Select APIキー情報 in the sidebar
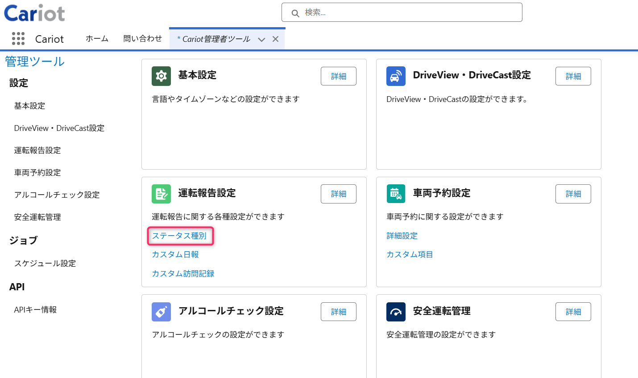 click(x=35, y=309)
